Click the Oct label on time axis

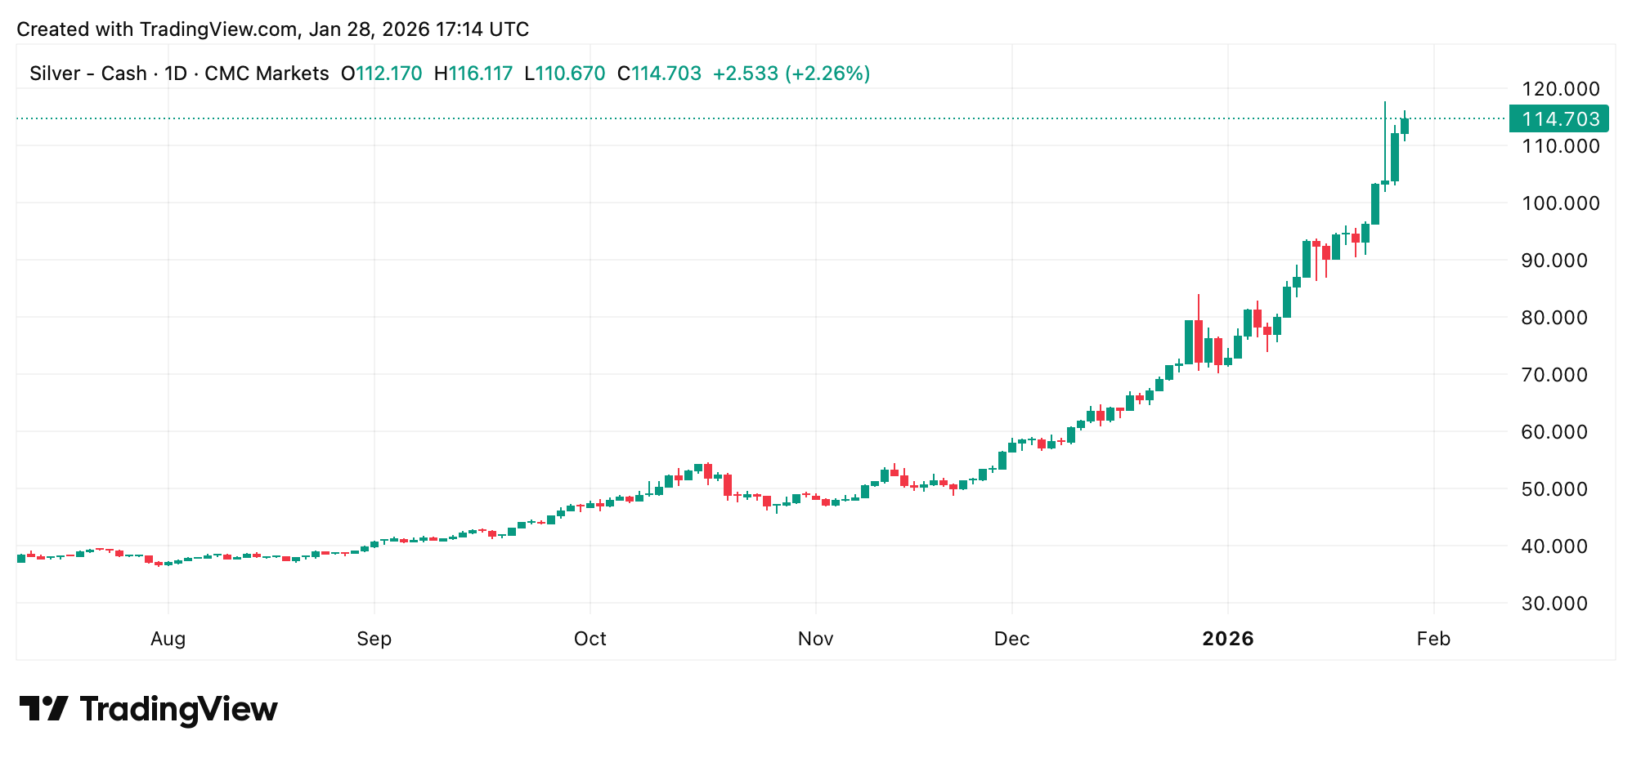click(x=590, y=639)
